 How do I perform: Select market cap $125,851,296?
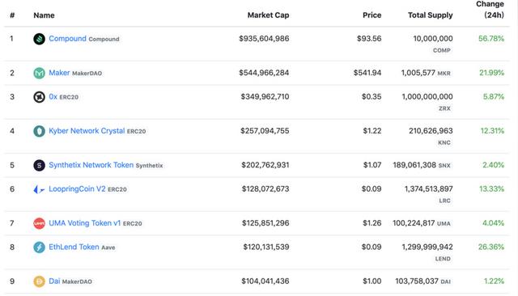[265, 223]
